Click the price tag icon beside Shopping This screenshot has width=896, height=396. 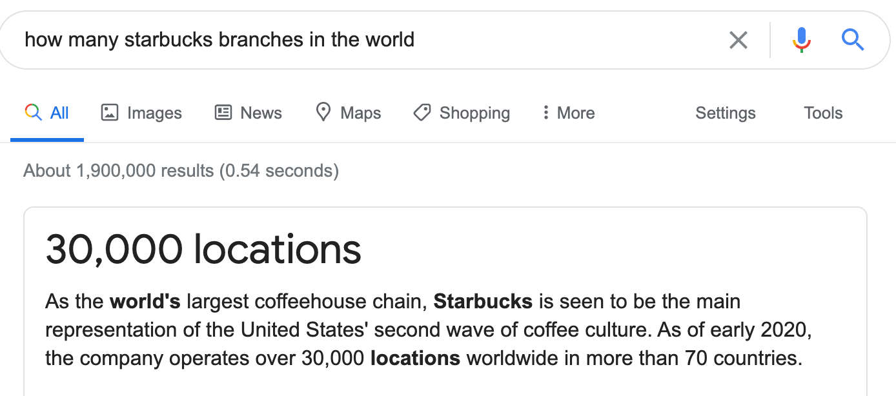(x=422, y=113)
